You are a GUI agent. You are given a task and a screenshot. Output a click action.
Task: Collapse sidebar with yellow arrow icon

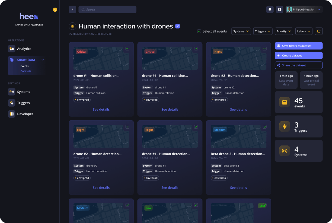point(55,10)
